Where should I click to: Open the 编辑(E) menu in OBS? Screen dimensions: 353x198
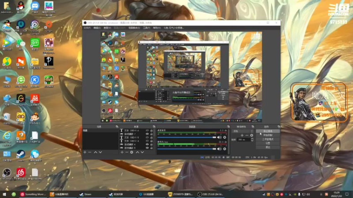click(97, 28)
